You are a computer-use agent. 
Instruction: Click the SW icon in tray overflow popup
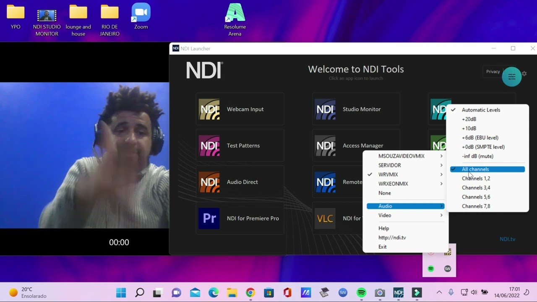pyautogui.click(x=448, y=269)
